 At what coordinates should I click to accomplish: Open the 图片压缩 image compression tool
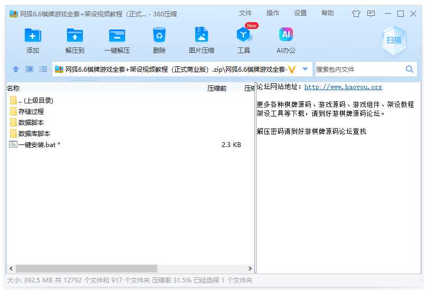tap(202, 35)
